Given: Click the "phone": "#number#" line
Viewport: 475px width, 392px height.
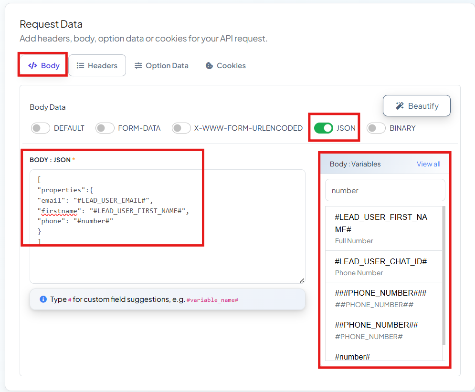Looking at the screenshot, I should click(x=75, y=221).
